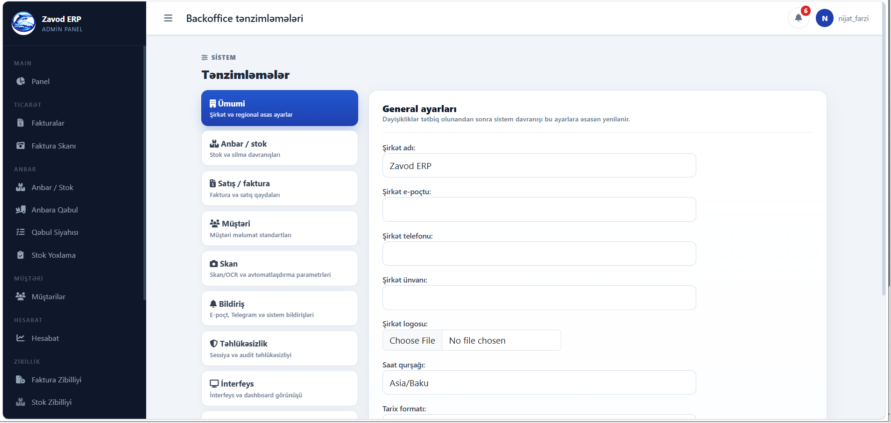
Task: Open the Anbar / stok settings tab
Action: point(279,148)
